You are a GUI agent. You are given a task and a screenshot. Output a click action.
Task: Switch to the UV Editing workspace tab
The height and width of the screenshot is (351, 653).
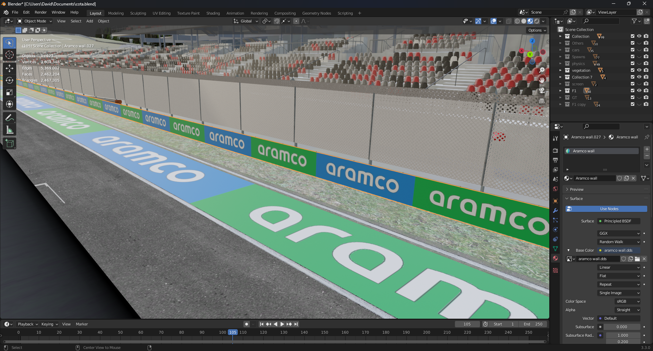[162, 13]
